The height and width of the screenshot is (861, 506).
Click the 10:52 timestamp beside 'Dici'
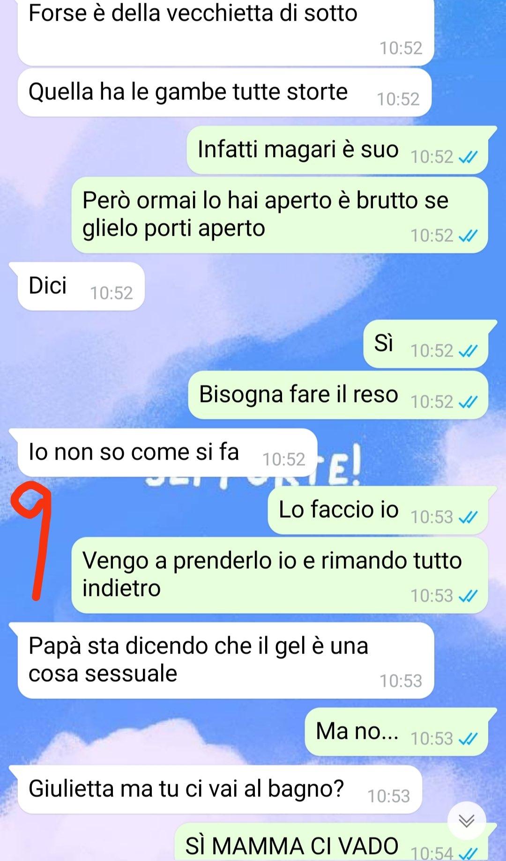(112, 293)
